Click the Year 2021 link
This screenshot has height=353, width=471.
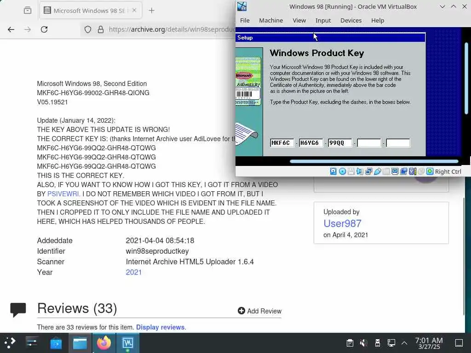[134, 272]
